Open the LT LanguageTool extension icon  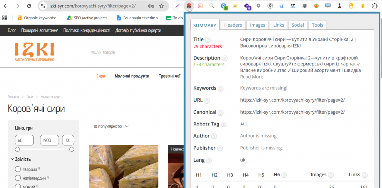pos(293,6)
